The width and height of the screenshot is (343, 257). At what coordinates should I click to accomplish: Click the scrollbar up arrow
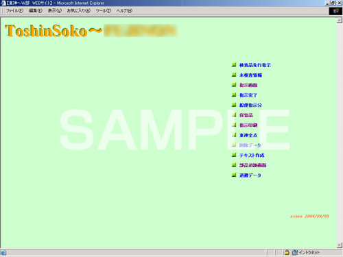pyautogui.click(x=340, y=20)
